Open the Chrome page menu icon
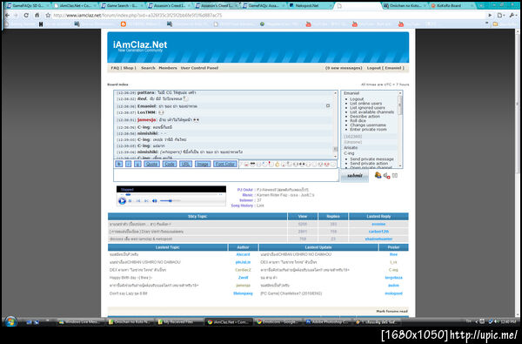 (500, 16)
